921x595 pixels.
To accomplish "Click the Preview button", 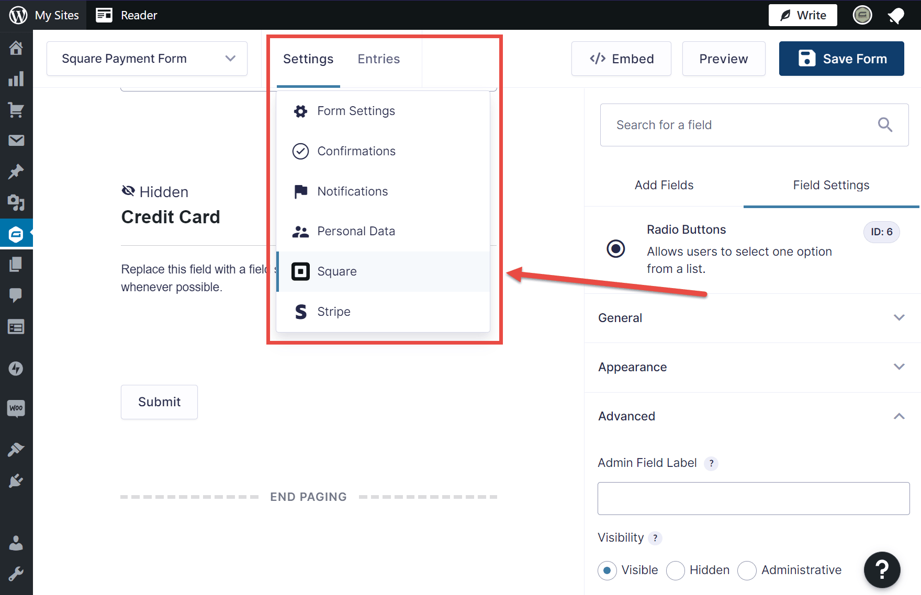I will pos(724,59).
